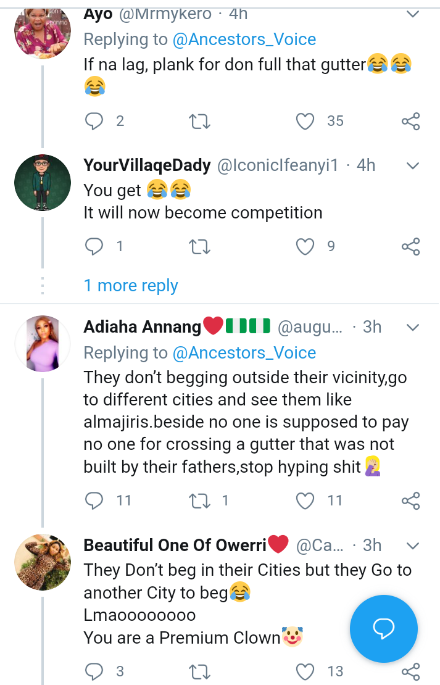
Task: Open @Ancestors_Voice link in Adiaha's reply
Action: [x=244, y=353]
